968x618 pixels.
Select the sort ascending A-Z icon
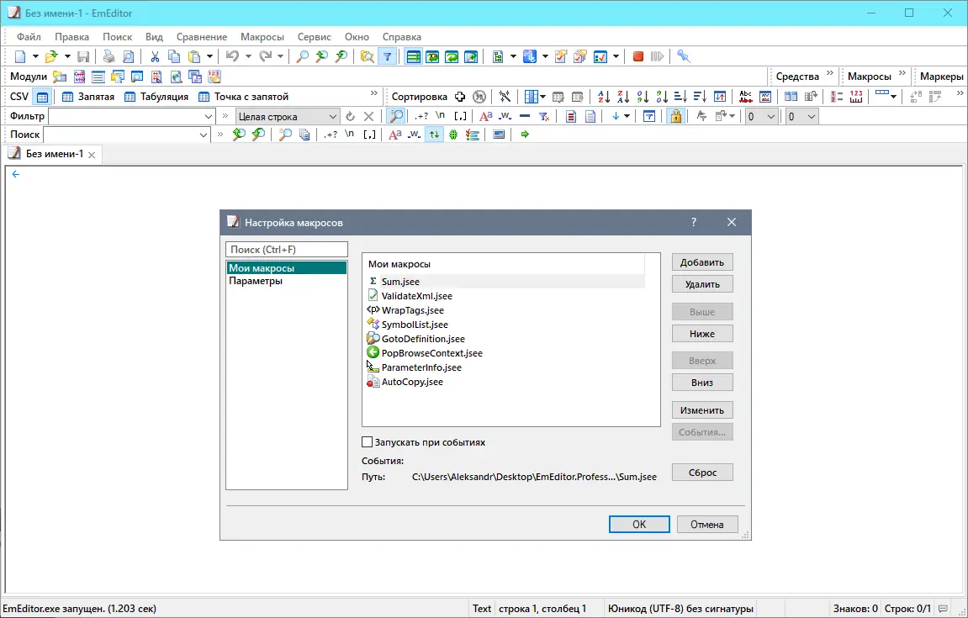coord(603,96)
